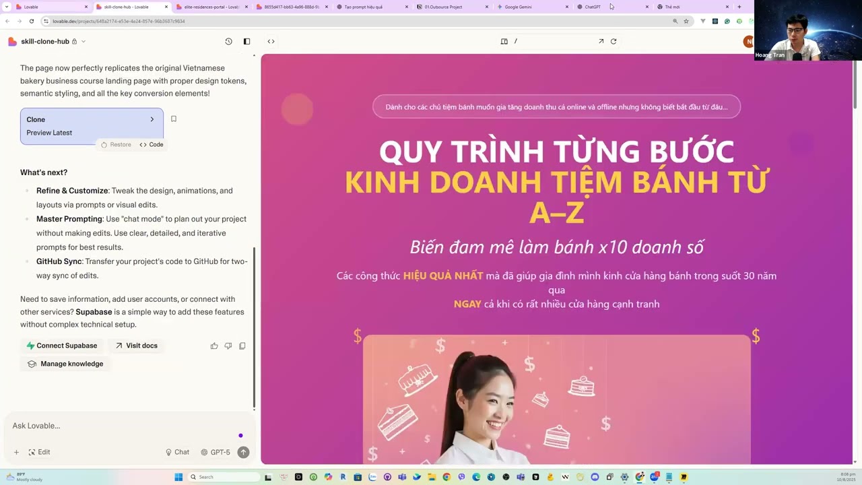Screen dimensions: 862x485
Task: Open Discord from the taskbar
Action: coord(595,477)
